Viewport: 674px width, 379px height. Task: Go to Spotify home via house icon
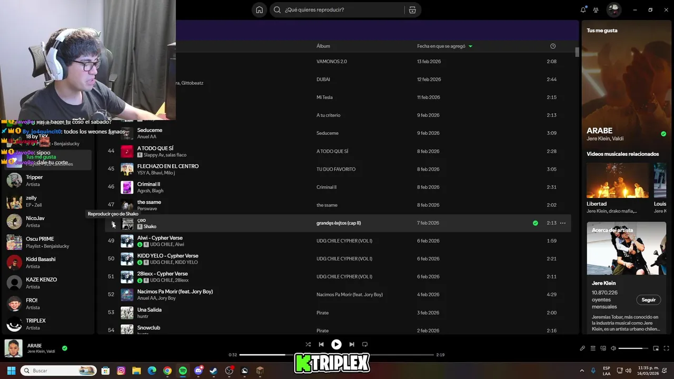click(x=259, y=10)
